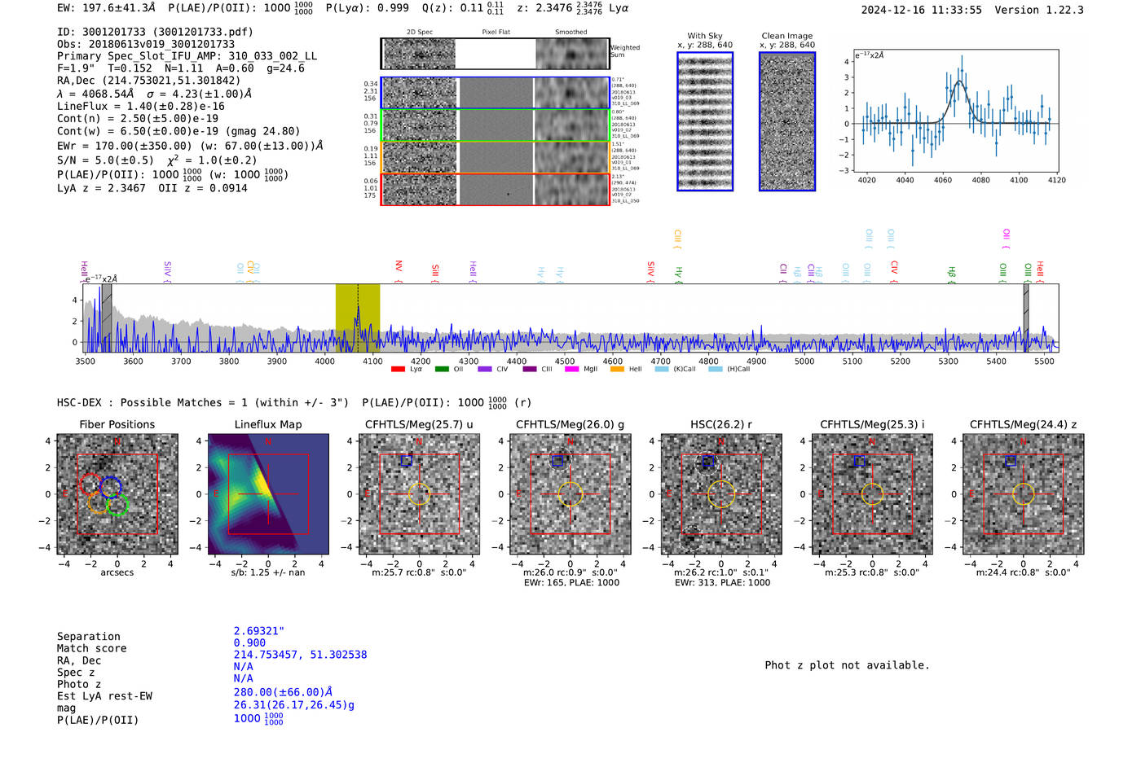
Task: Click the yellow highlighted band in spectrum
Action: tap(358, 318)
